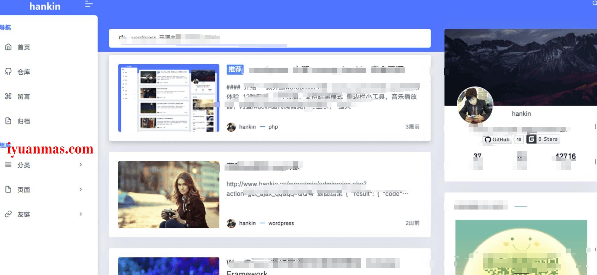Click the hankin name under profile banner
Image resolution: width=597 pixels, height=275 pixels.
[x=521, y=114]
